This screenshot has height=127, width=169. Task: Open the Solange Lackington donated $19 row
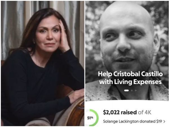(134, 121)
